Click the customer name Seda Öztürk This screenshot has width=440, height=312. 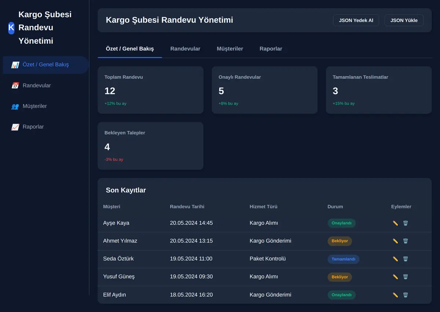118,258
